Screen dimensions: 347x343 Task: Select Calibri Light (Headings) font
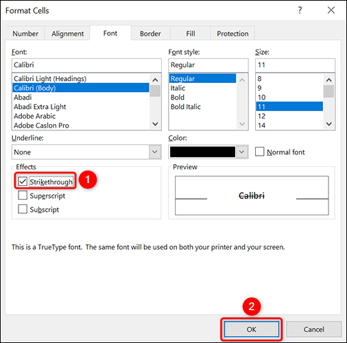click(81, 79)
